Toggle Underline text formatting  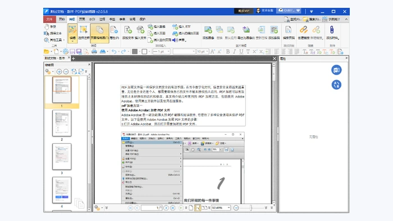[241, 51]
